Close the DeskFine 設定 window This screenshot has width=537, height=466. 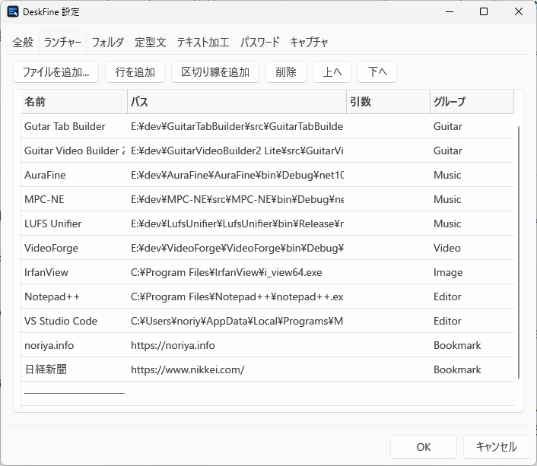tap(519, 11)
